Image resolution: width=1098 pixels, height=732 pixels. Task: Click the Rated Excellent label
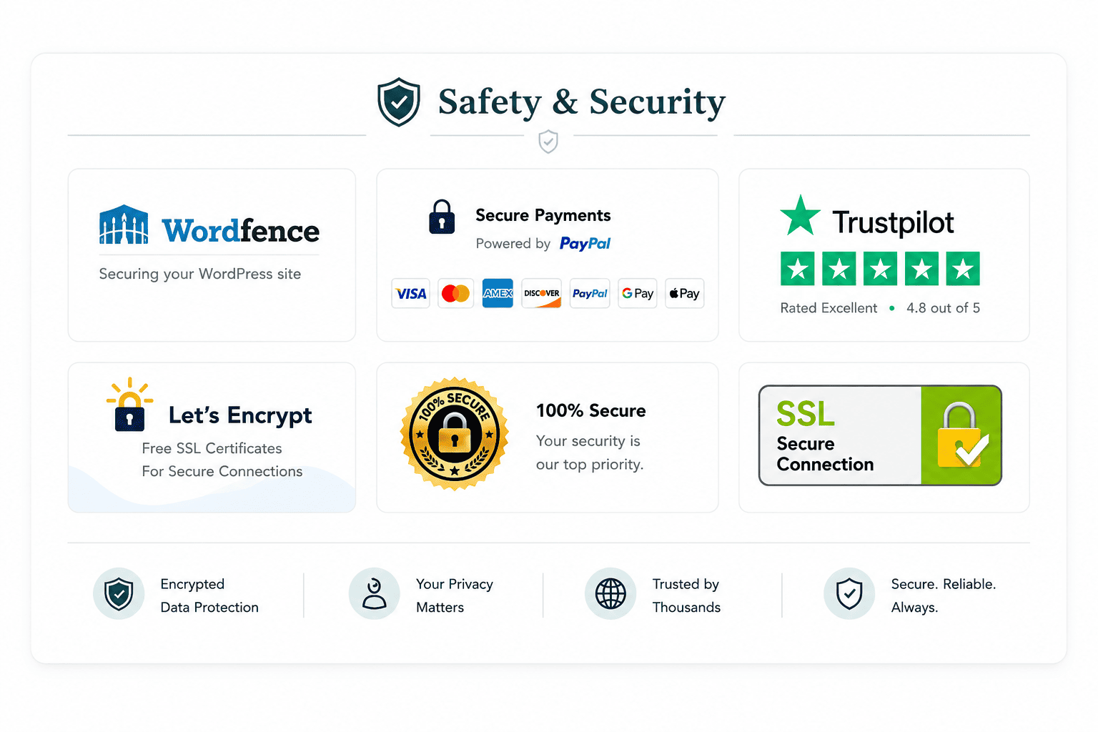[x=829, y=308]
